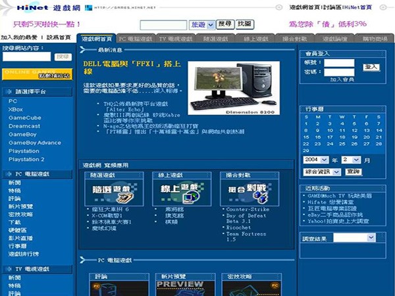395x296 pixels.
Task: Open the Counter-Strike link
Action: [248, 209]
